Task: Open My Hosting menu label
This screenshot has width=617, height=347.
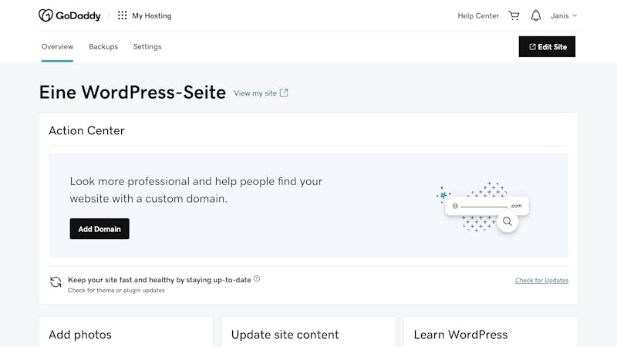Action: point(151,15)
